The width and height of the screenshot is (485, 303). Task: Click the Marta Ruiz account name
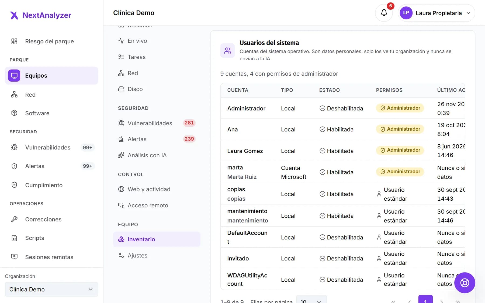[242, 177]
